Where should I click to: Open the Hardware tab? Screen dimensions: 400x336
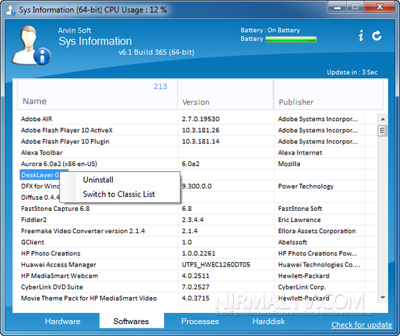tap(63, 321)
